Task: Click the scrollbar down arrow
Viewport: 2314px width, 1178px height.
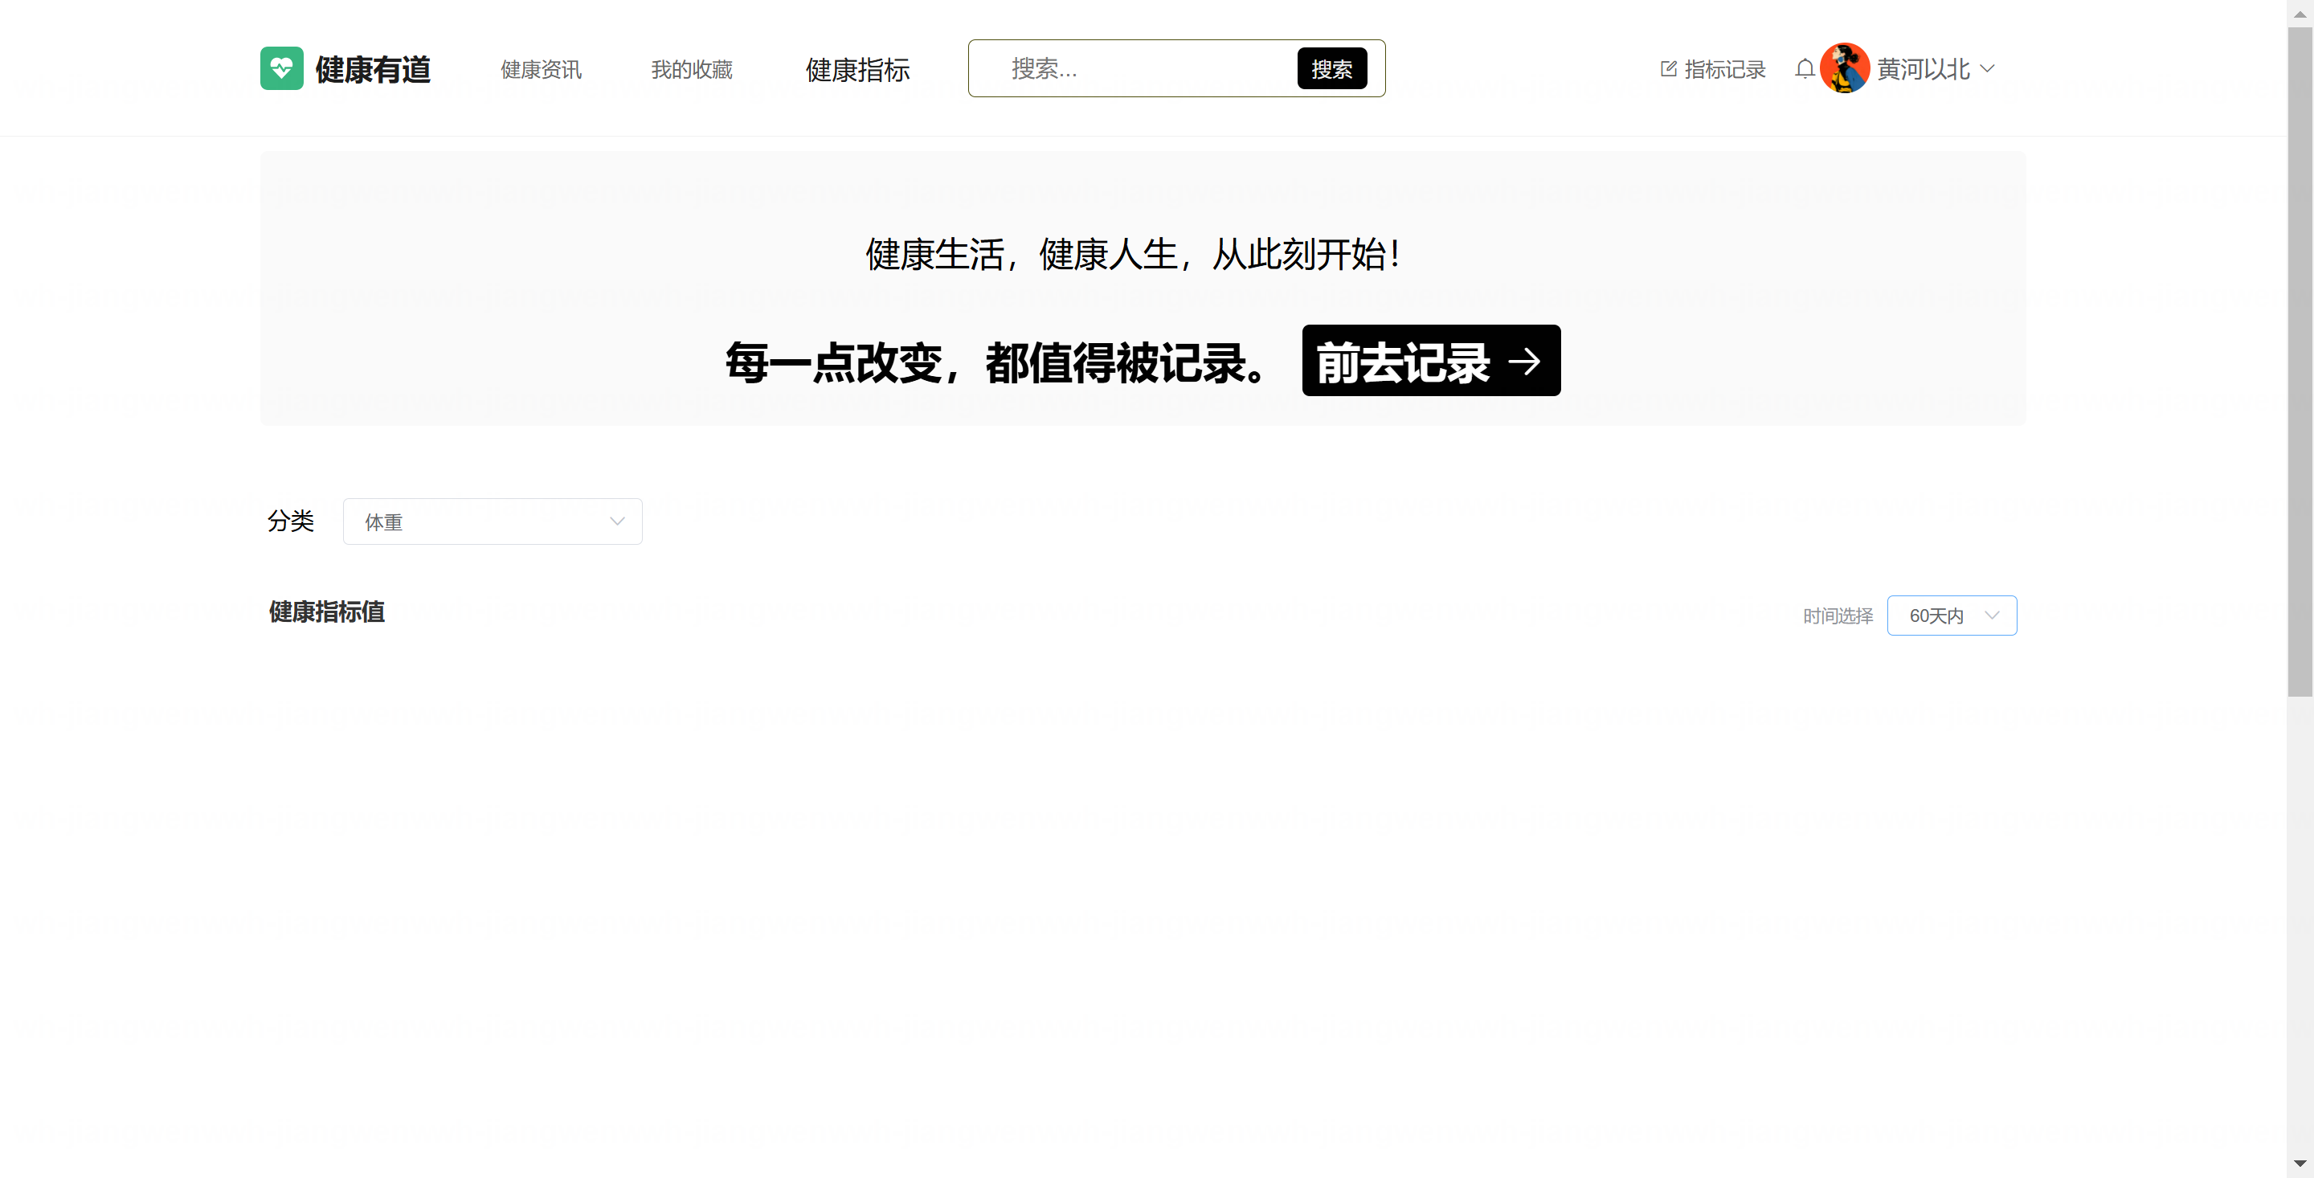Action: [2300, 1164]
